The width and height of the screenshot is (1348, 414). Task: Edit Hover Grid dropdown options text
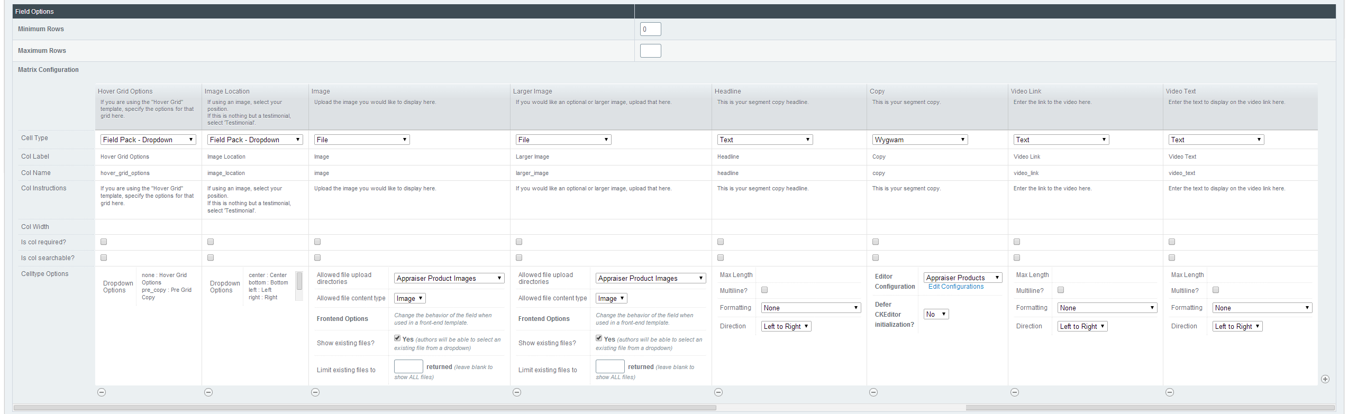click(167, 286)
